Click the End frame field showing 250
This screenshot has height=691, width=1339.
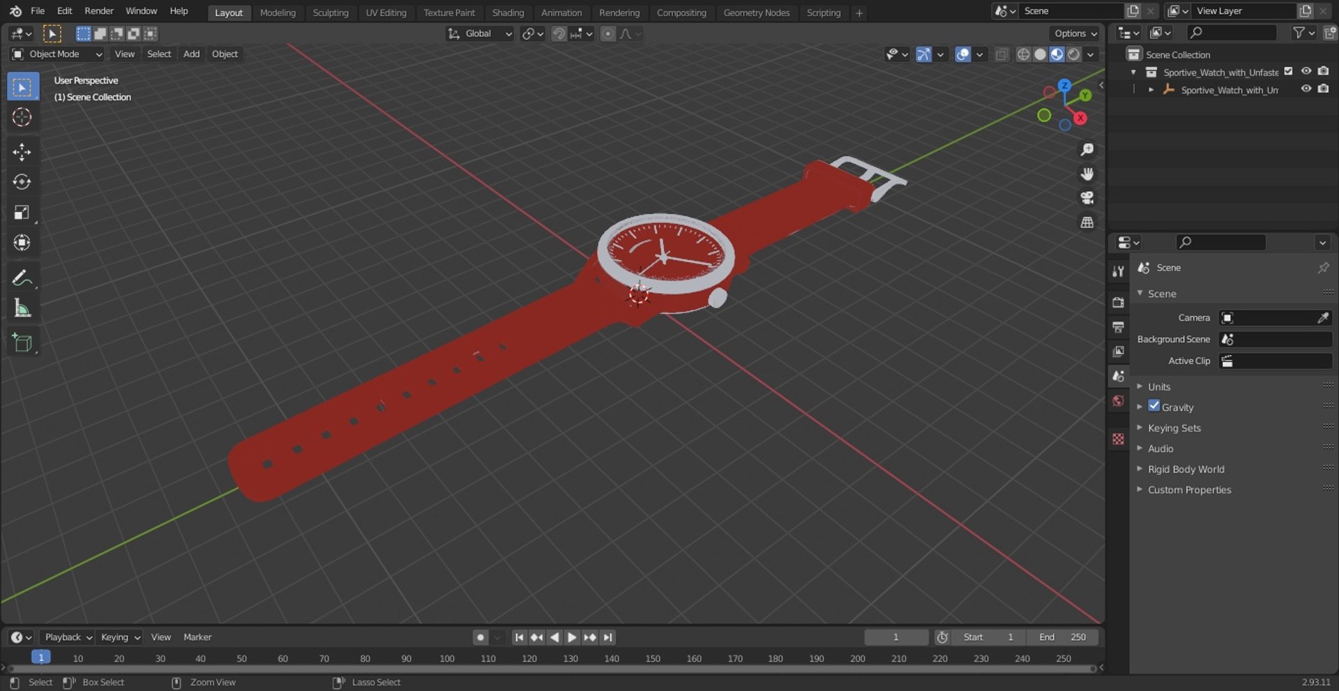[1062, 637]
